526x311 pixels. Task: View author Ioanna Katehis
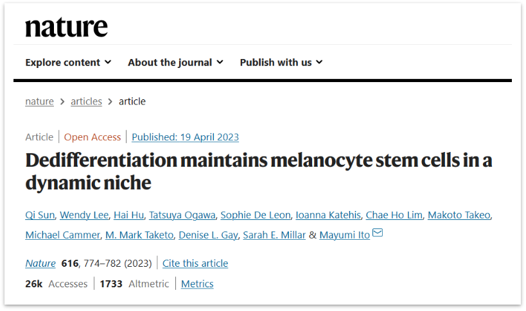(x=328, y=214)
